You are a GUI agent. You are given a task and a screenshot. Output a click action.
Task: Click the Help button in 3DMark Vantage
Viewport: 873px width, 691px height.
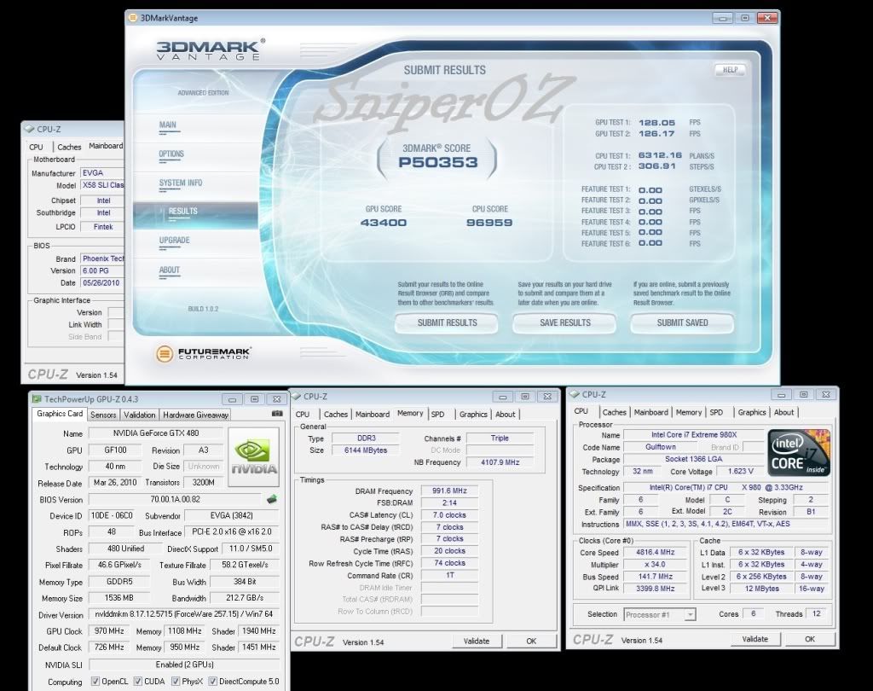[x=729, y=70]
